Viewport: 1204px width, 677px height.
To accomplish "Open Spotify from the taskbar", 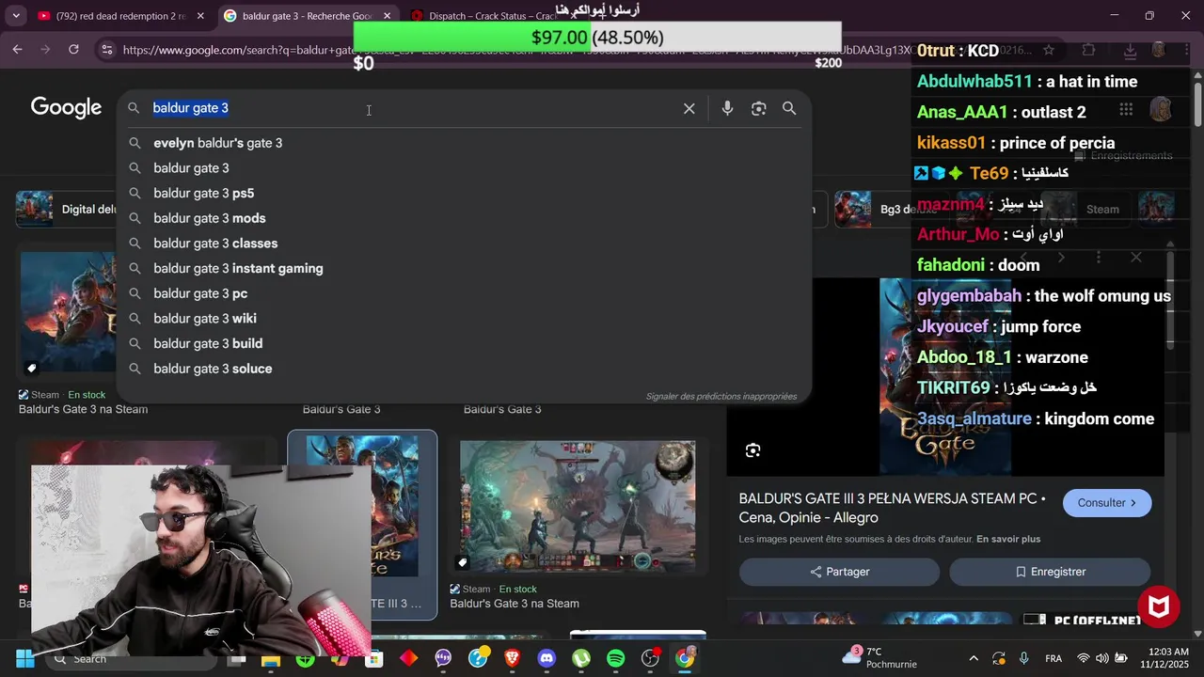I will click(x=616, y=658).
